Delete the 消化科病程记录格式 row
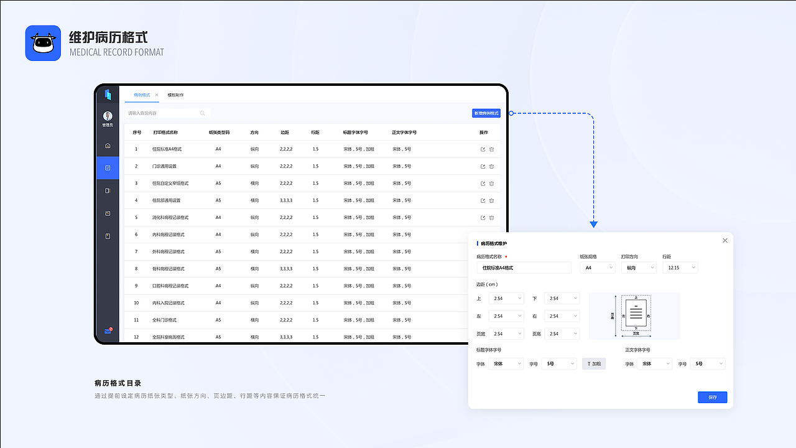This screenshot has width=796, height=448. tap(491, 218)
